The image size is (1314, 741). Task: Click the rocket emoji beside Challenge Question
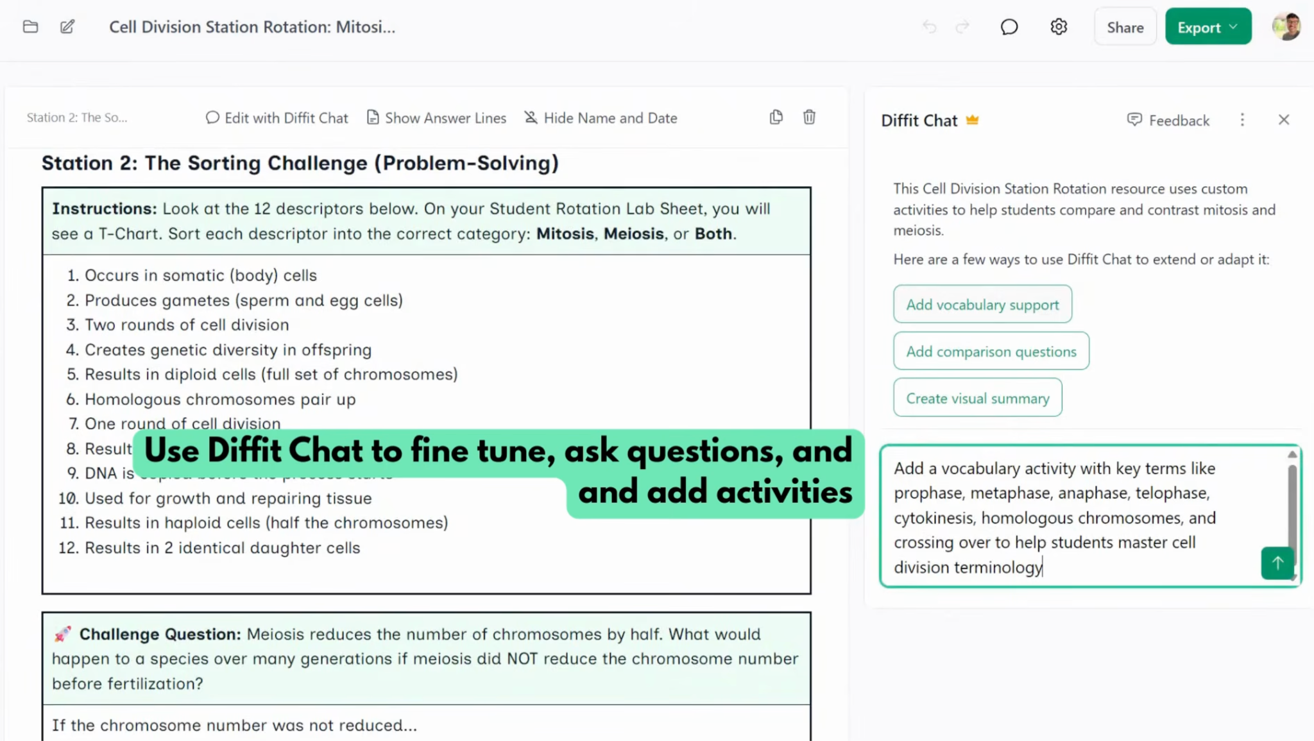(62, 635)
